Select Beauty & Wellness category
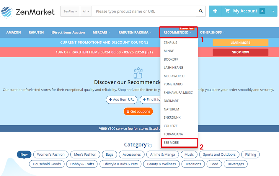The image size is (279, 176). pyautogui.click(x=161, y=164)
